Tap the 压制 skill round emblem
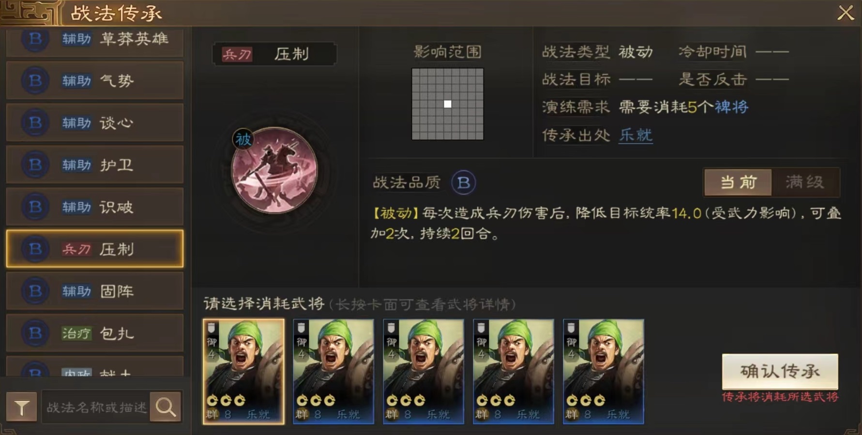 pyautogui.click(x=274, y=170)
